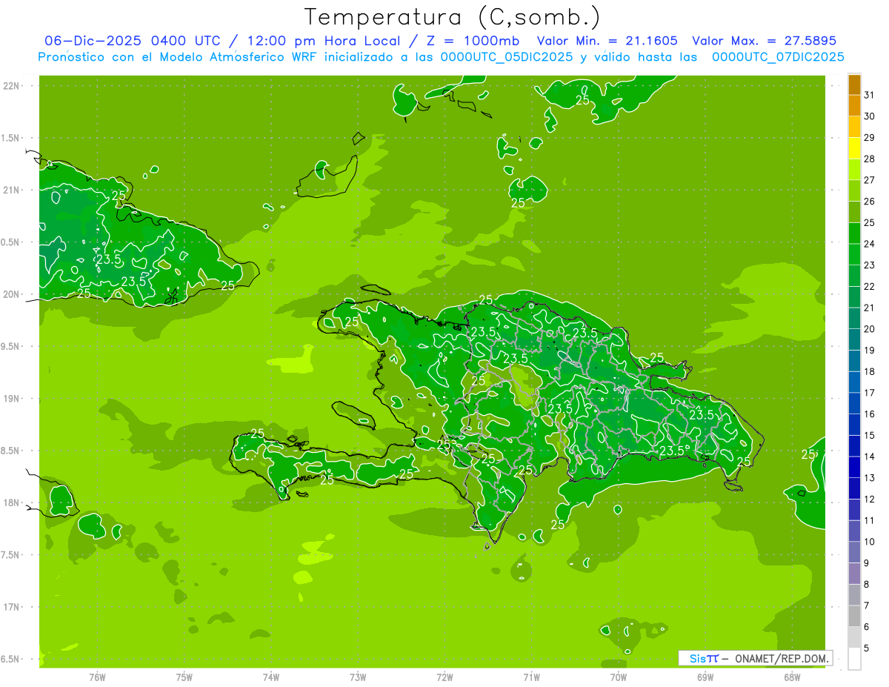Image resolution: width=889 pixels, height=687 pixels.
Task: Pick the brown-orange swatch above 31
Action: tap(854, 84)
